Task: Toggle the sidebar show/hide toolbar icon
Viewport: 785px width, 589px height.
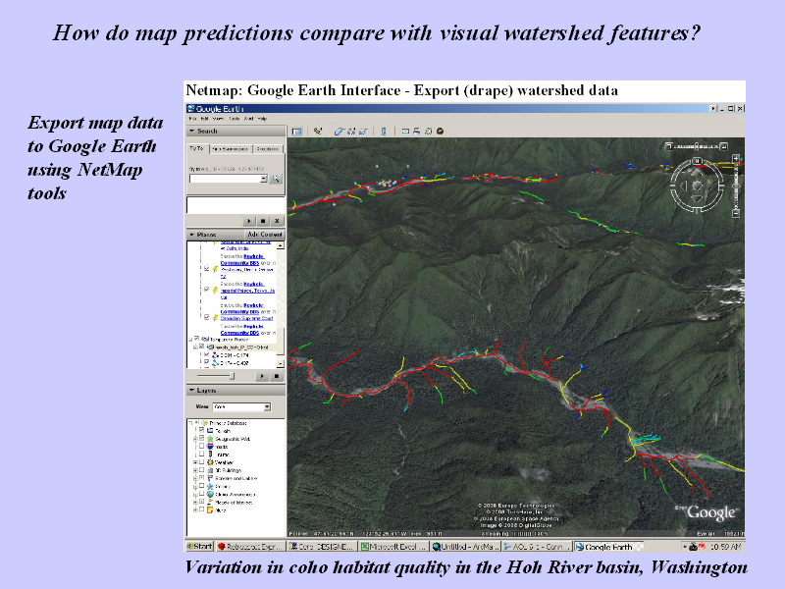Action: [296, 132]
